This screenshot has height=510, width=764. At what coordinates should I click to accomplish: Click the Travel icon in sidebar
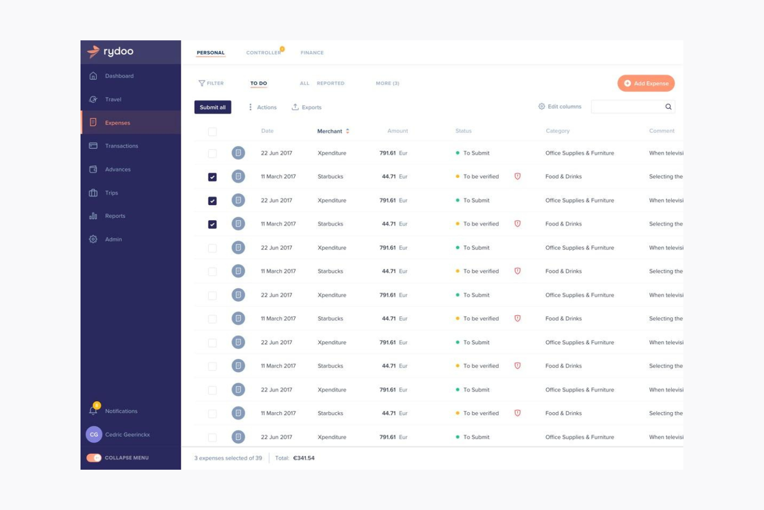pyautogui.click(x=93, y=99)
